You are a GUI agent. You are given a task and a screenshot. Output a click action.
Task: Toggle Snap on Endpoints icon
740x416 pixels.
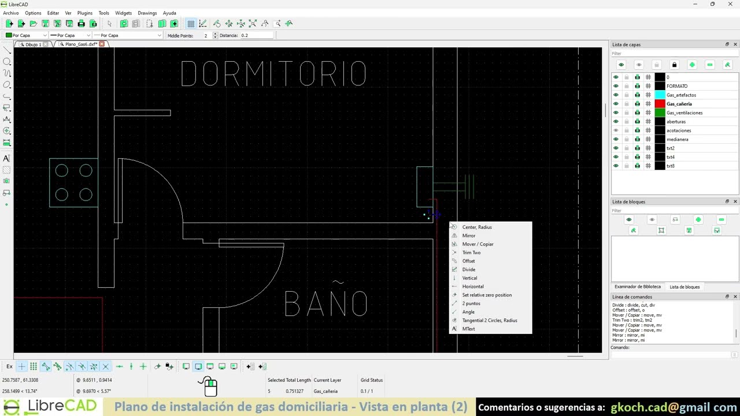tap(46, 366)
